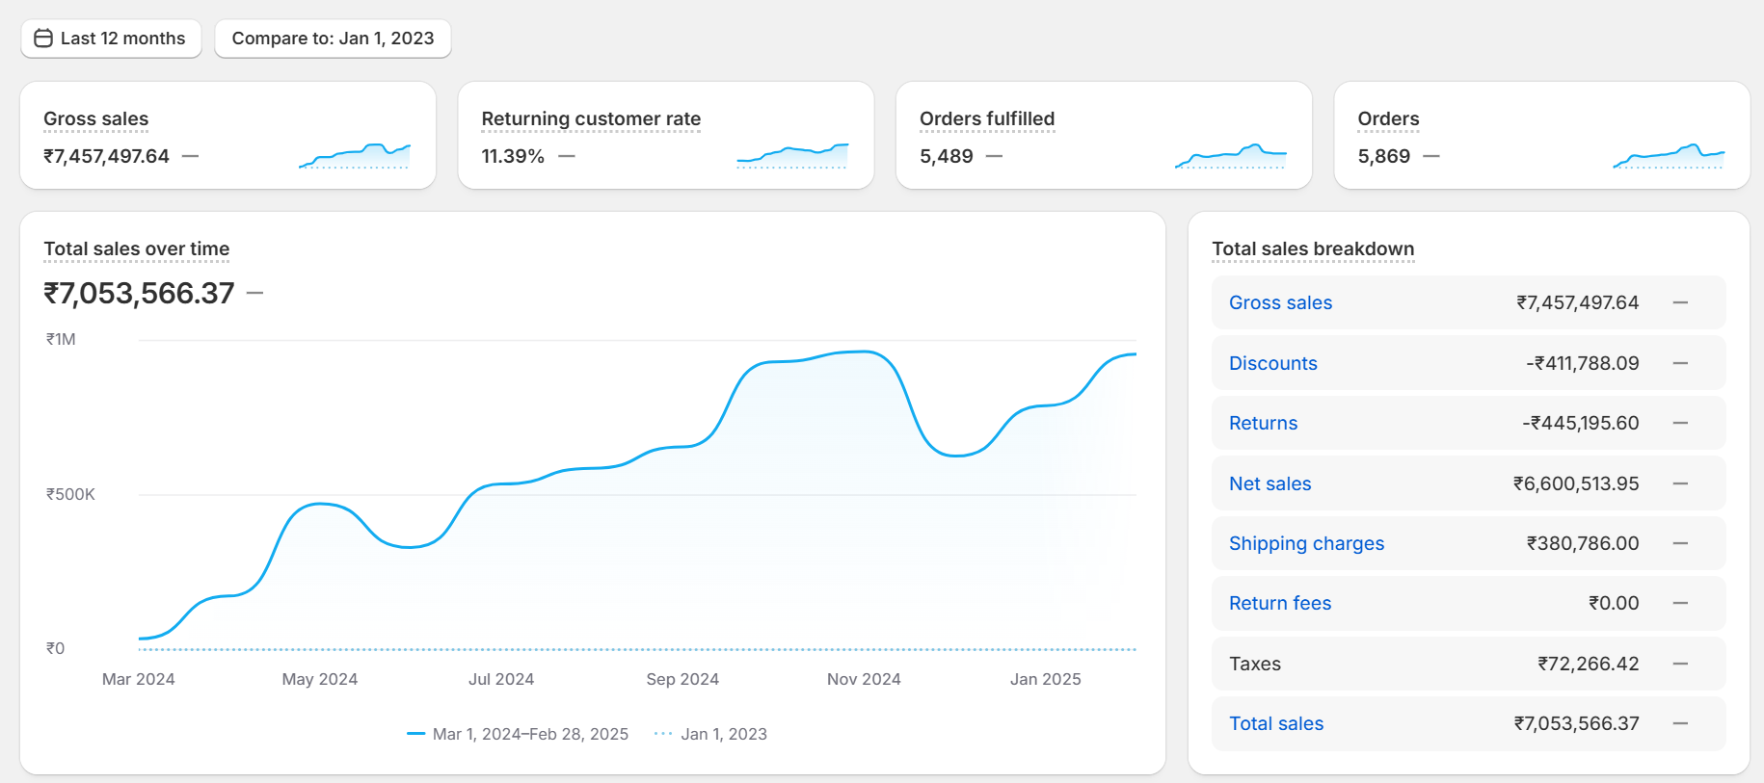Screen dimensions: 1764x783
Task: Click the calendar icon in date range button
Action: point(43,39)
